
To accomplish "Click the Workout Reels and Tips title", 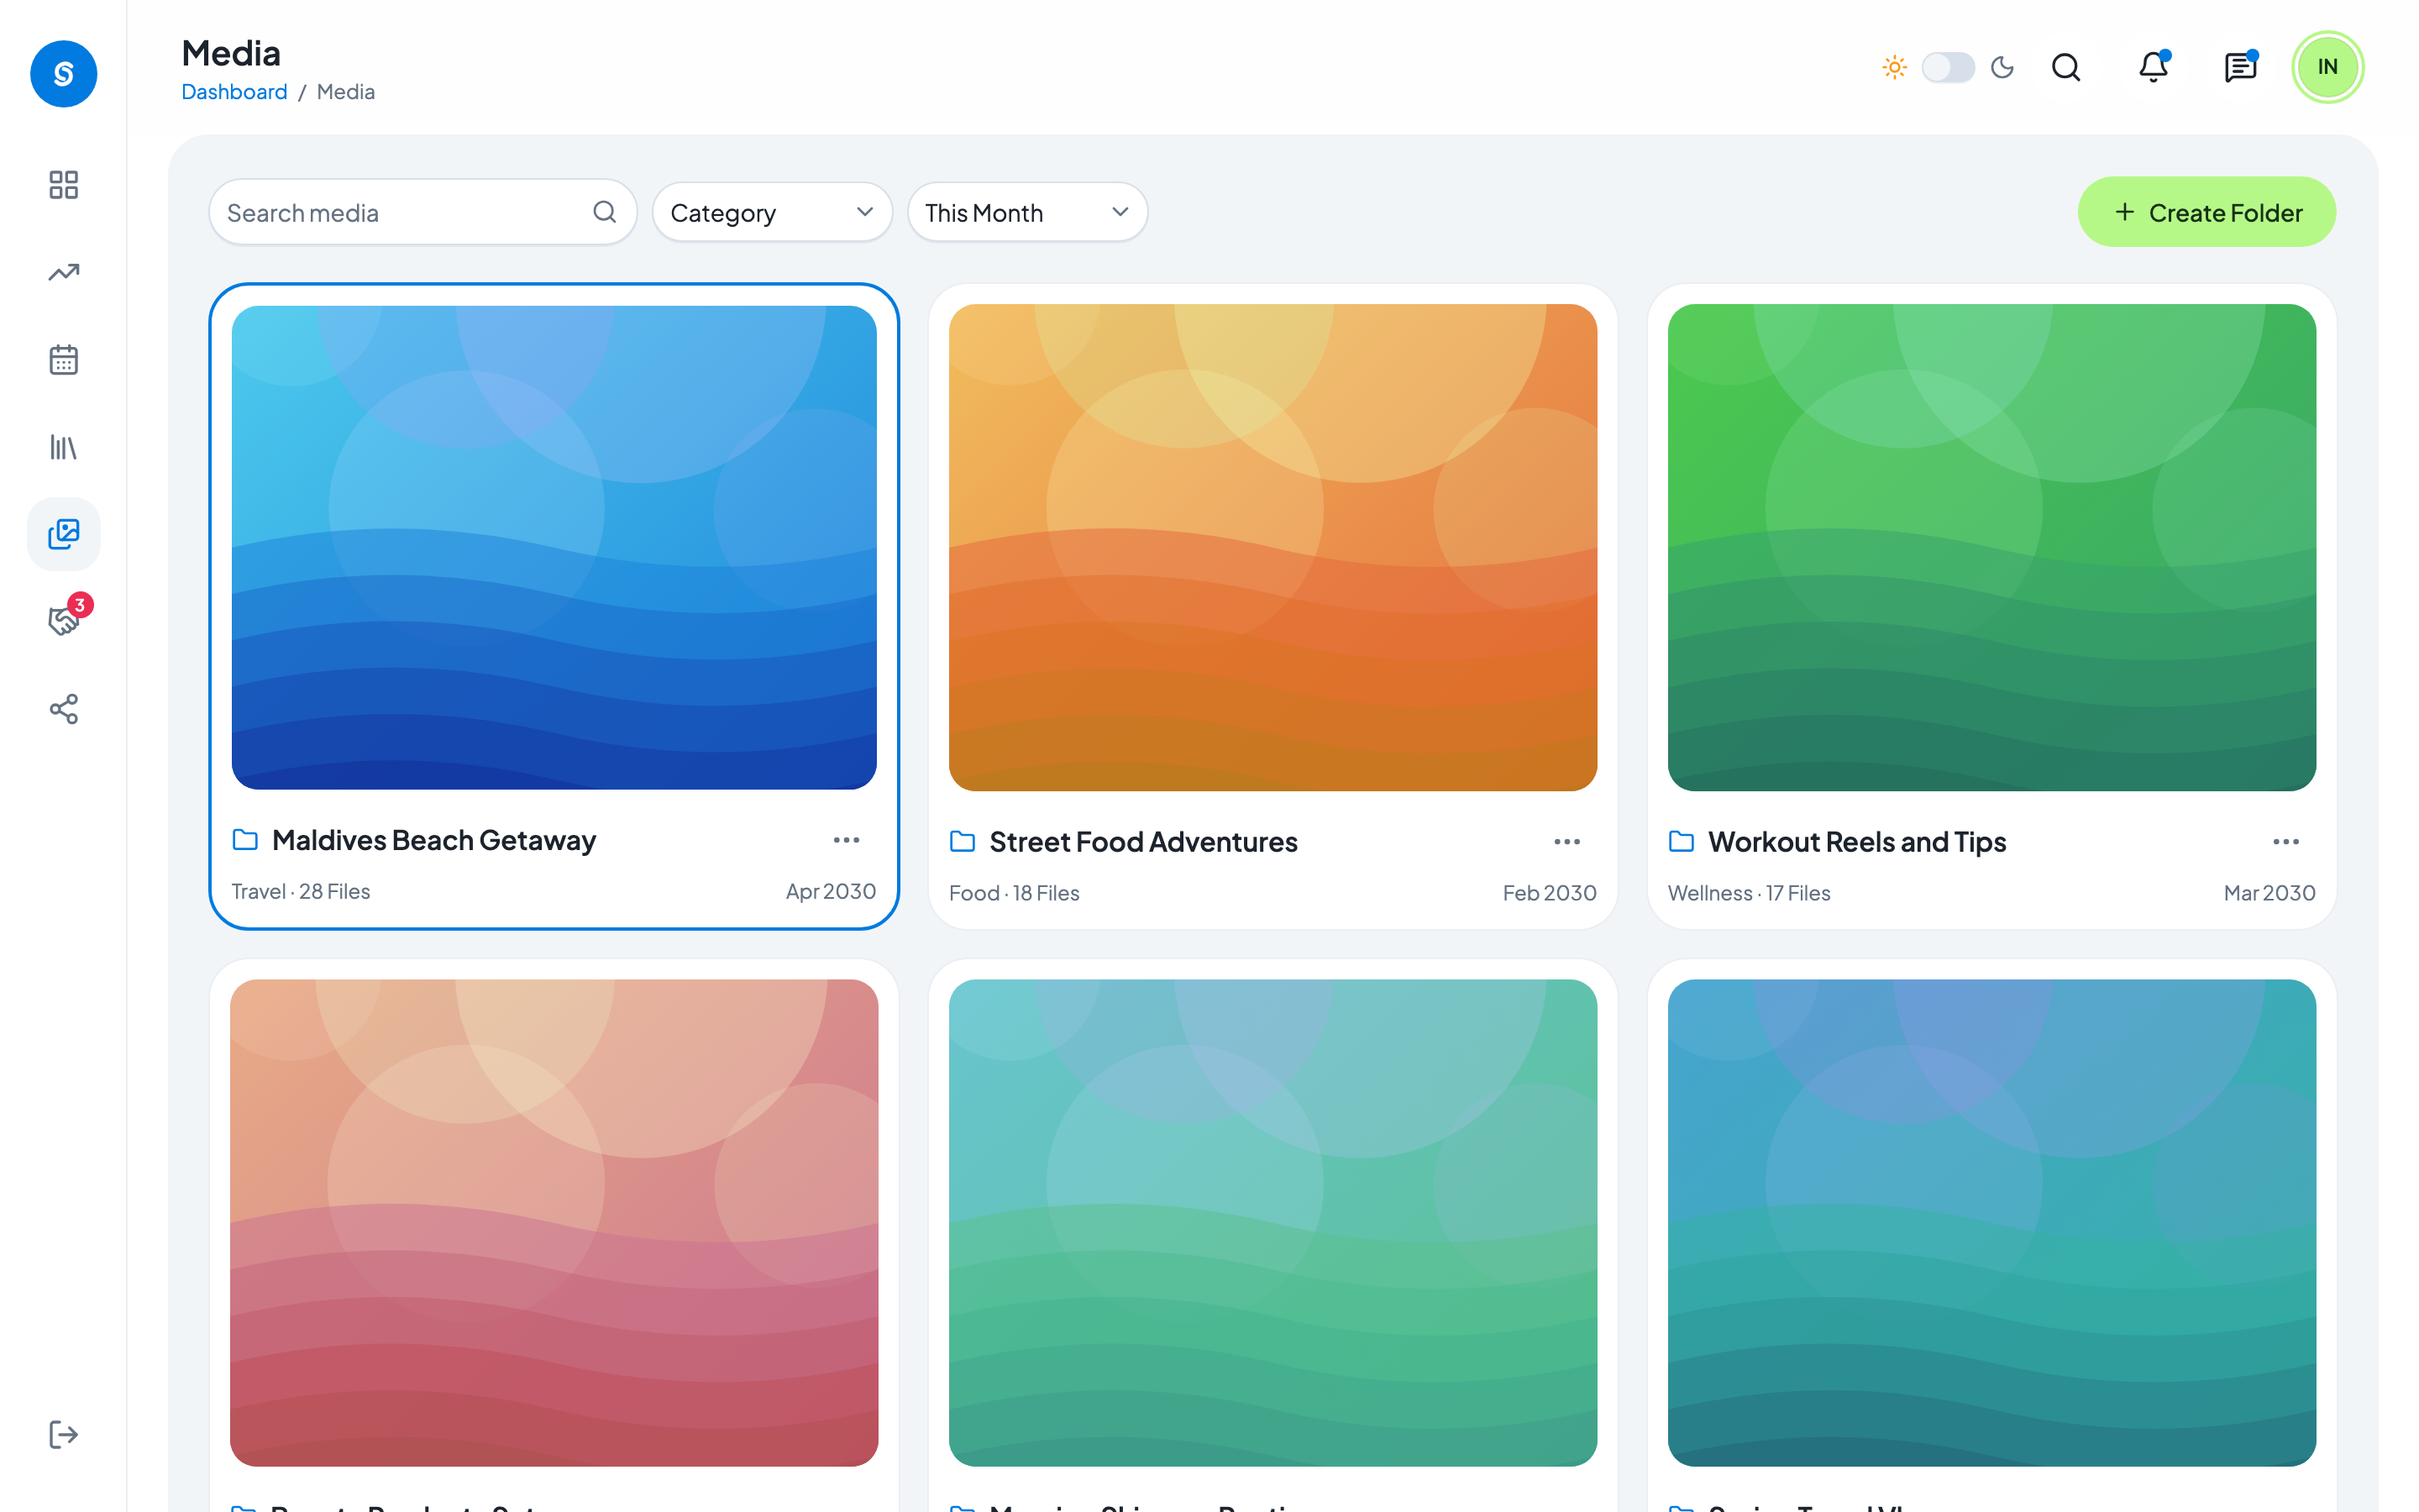I will pyautogui.click(x=1856, y=842).
